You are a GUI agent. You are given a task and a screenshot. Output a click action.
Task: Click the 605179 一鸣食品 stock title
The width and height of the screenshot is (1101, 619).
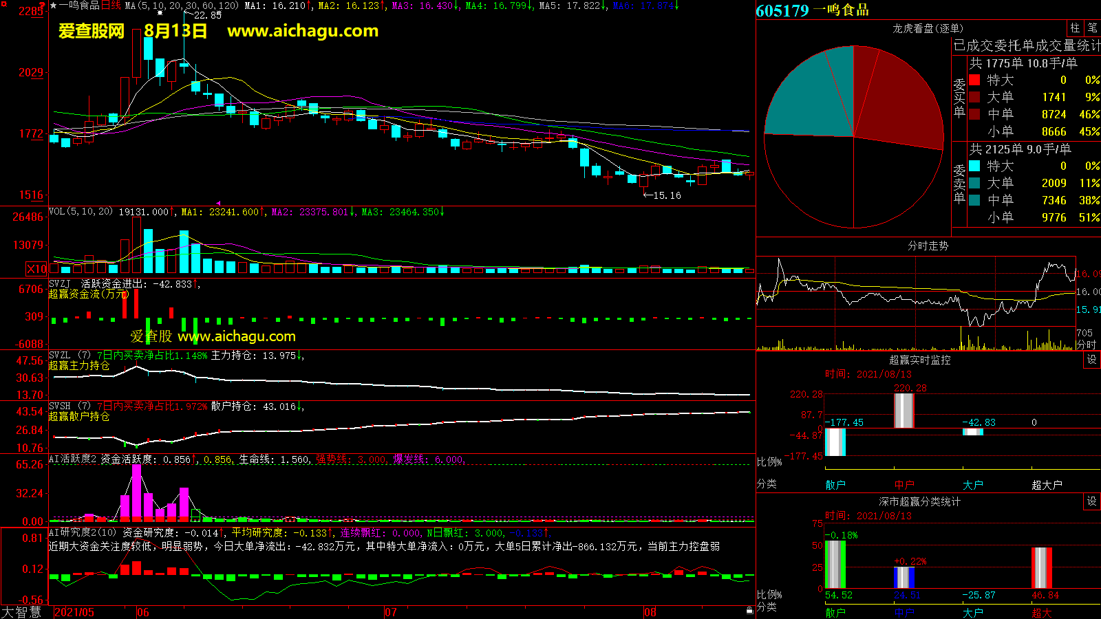coord(812,10)
